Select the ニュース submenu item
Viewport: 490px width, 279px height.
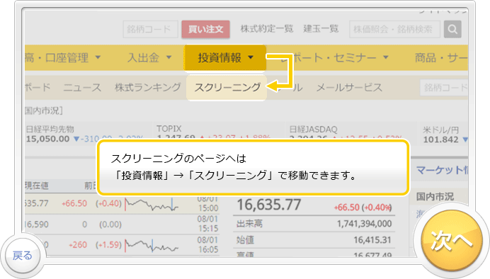(x=82, y=88)
